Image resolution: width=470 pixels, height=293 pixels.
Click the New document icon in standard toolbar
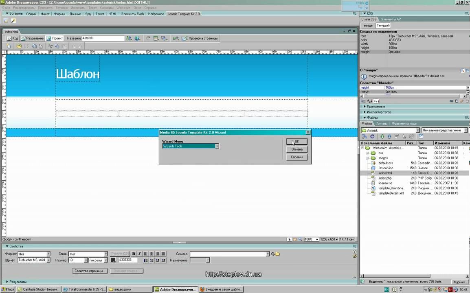(x=9, y=46)
